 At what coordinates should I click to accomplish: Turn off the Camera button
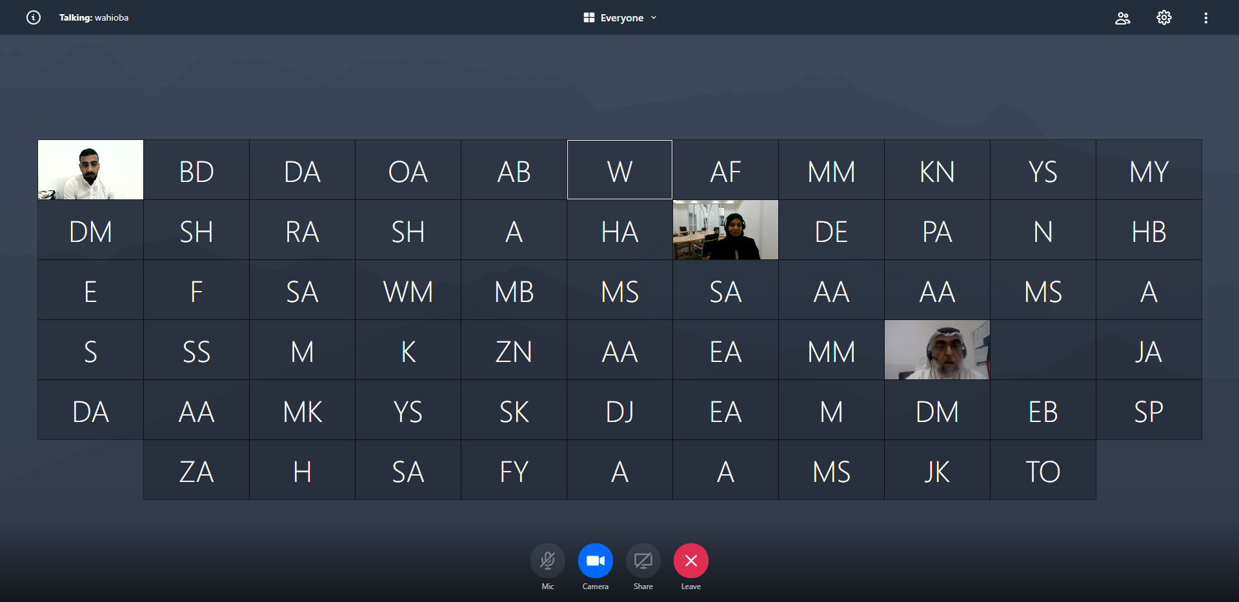595,561
